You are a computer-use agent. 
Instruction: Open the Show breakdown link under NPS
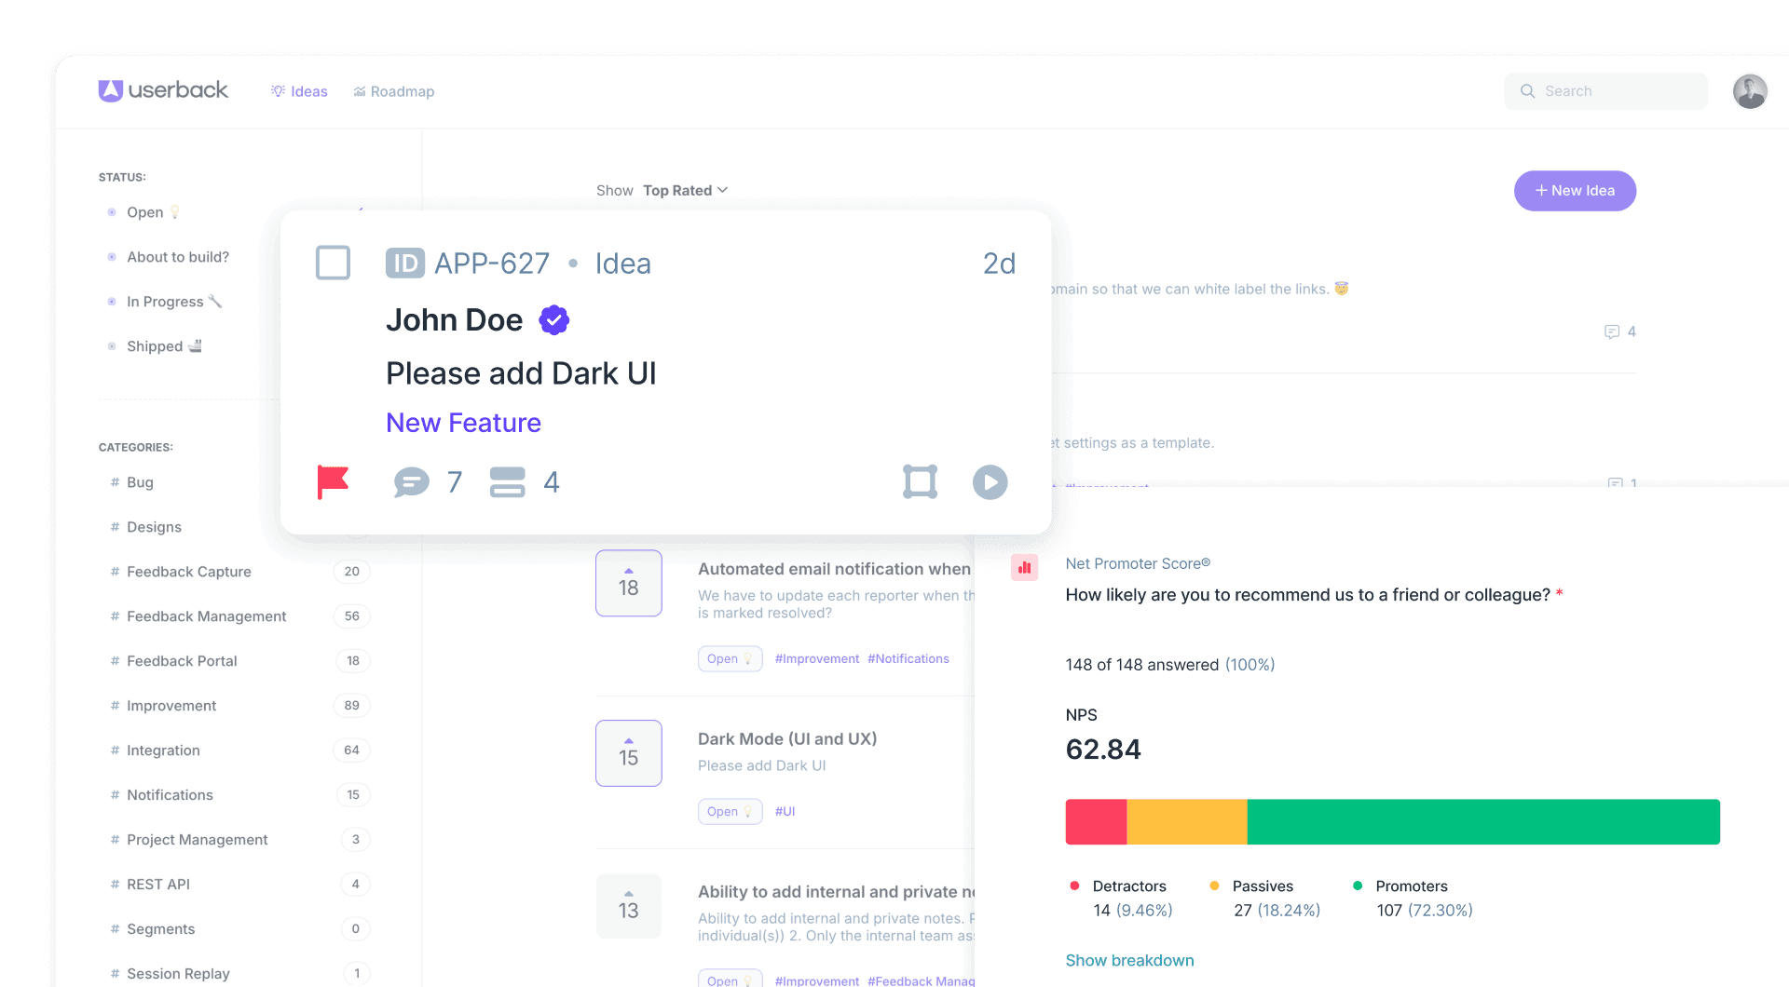coord(1129,960)
